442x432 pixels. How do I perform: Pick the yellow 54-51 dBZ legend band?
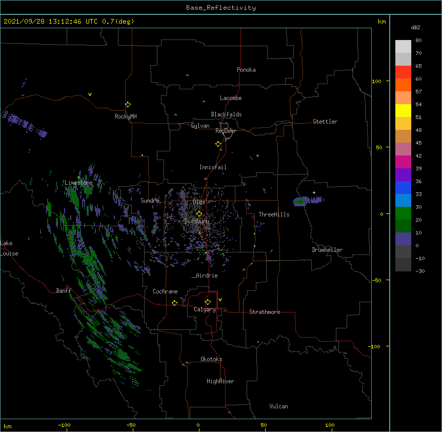click(403, 110)
